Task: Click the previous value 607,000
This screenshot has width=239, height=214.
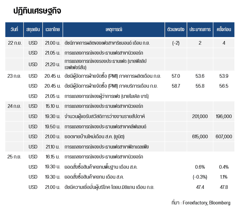Action: (224, 137)
